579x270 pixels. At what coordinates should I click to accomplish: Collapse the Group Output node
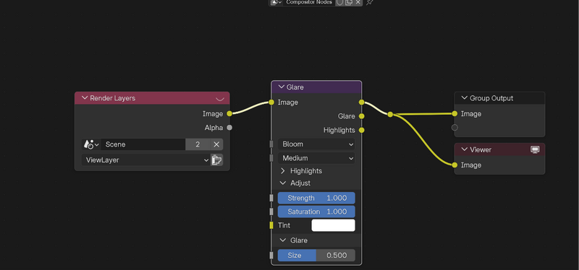tap(465, 98)
